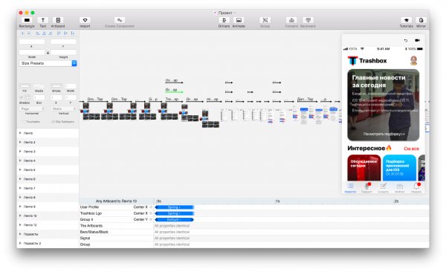Image resolution: width=446 pixels, height=272 pixels.
Task: Toggle the Scrollable checkbox
Action: point(25,122)
